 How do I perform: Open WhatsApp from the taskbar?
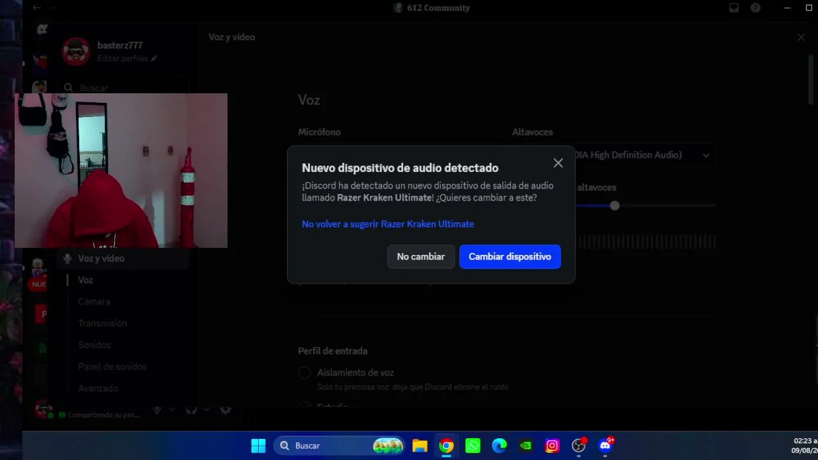(x=473, y=446)
